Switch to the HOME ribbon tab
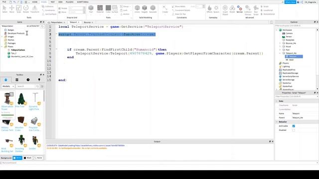 [35, 2]
